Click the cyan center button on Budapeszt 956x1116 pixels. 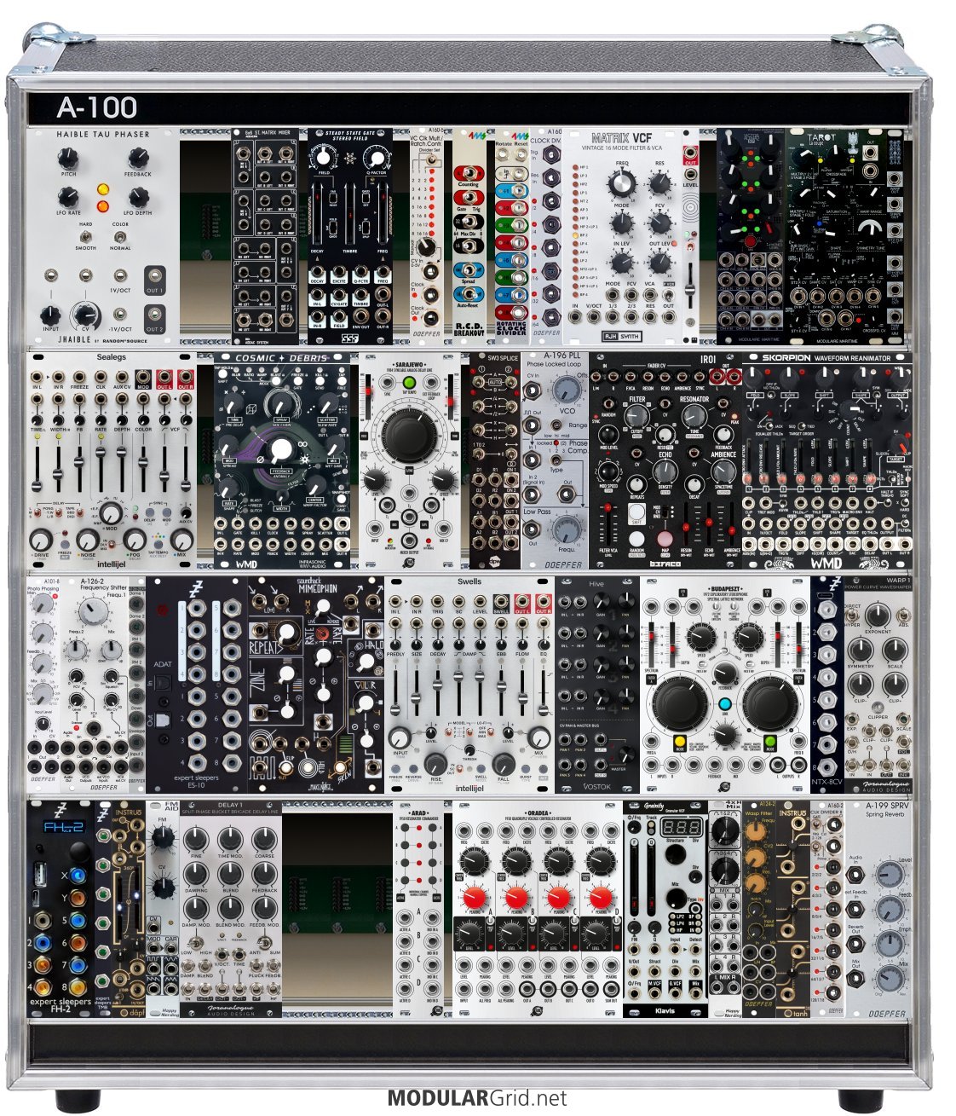724,703
